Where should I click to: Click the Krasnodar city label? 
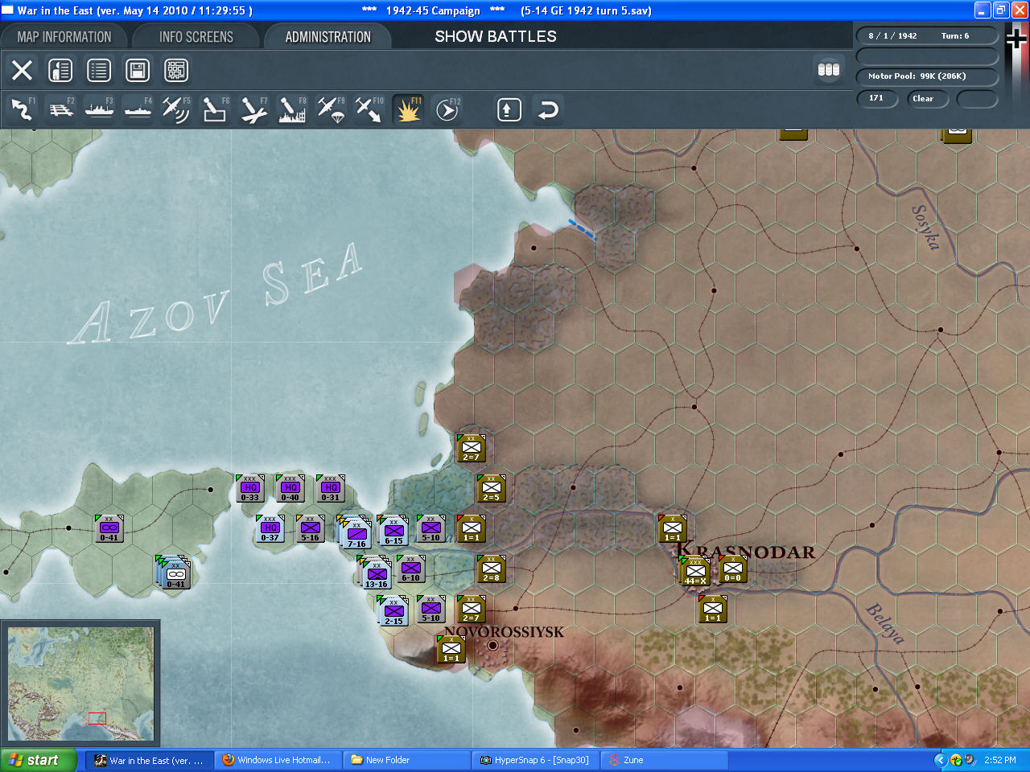[746, 552]
